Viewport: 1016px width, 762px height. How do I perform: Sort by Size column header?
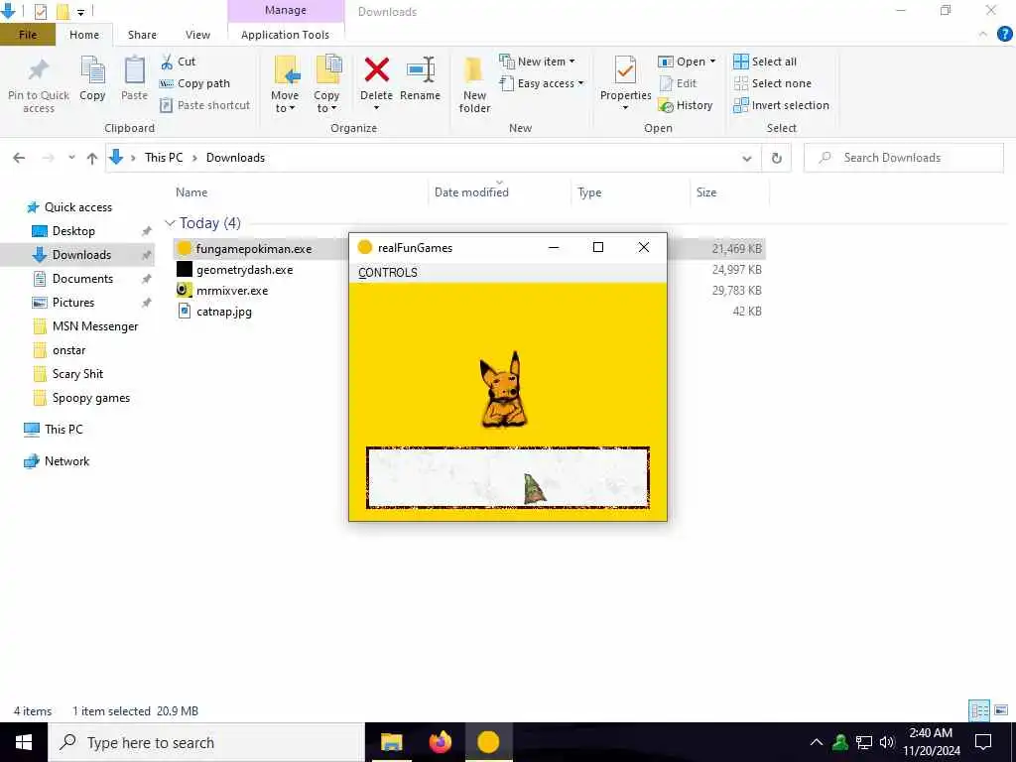tap(706, 192)
